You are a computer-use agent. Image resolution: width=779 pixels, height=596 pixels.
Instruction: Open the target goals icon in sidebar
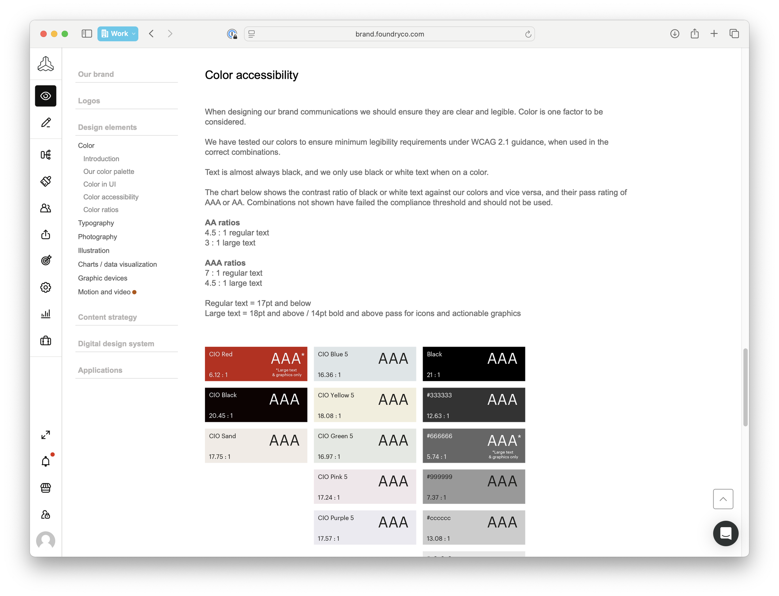coord(45,260)
